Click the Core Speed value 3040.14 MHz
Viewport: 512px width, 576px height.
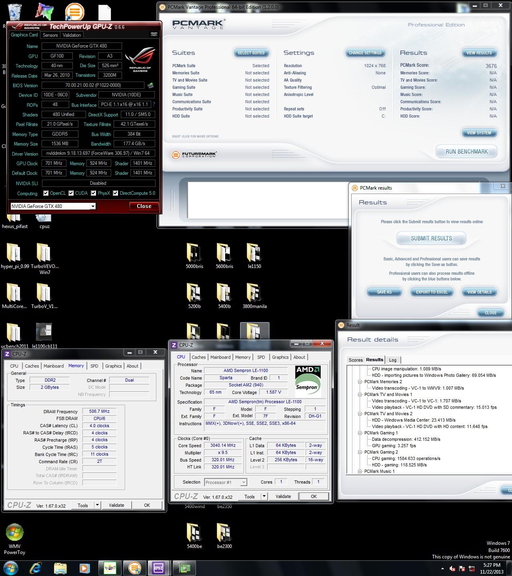[224, 445]
